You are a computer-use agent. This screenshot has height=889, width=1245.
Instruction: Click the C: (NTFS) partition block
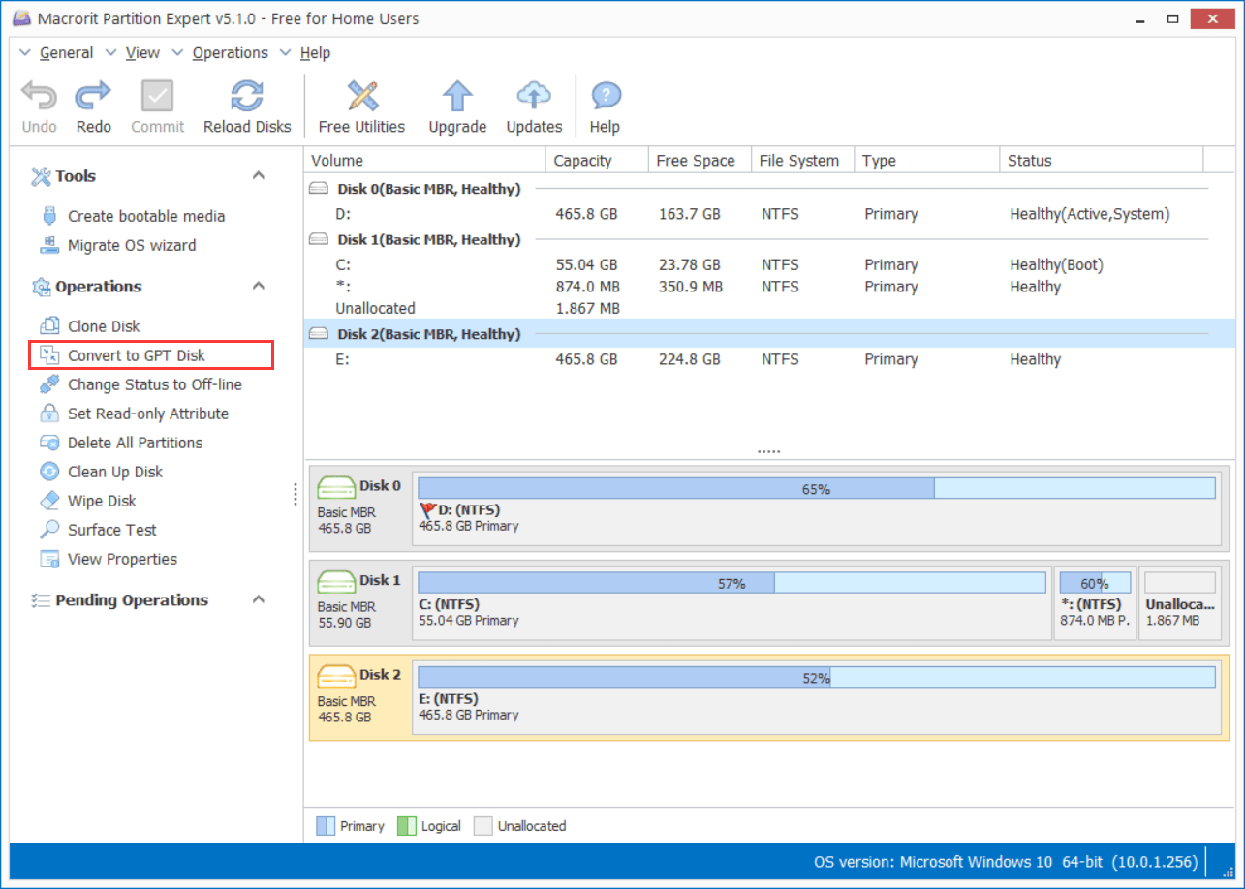pos(731,603)
